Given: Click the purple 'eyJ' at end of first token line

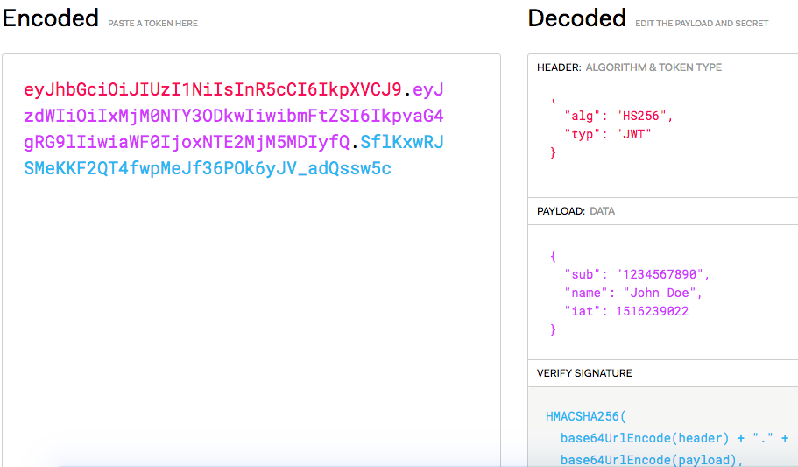Looking at the screenshot, I should pos(428,89).
